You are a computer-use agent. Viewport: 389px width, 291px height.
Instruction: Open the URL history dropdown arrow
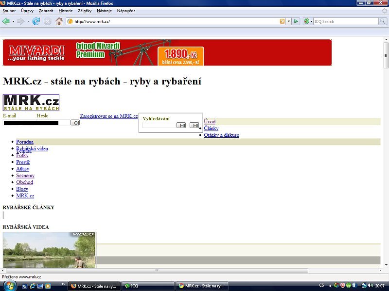[x=288, y=21]
